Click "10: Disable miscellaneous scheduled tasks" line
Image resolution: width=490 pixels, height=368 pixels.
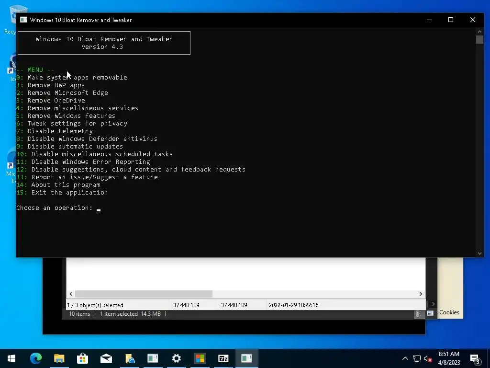pyautogui.click(x=95, y=154)
